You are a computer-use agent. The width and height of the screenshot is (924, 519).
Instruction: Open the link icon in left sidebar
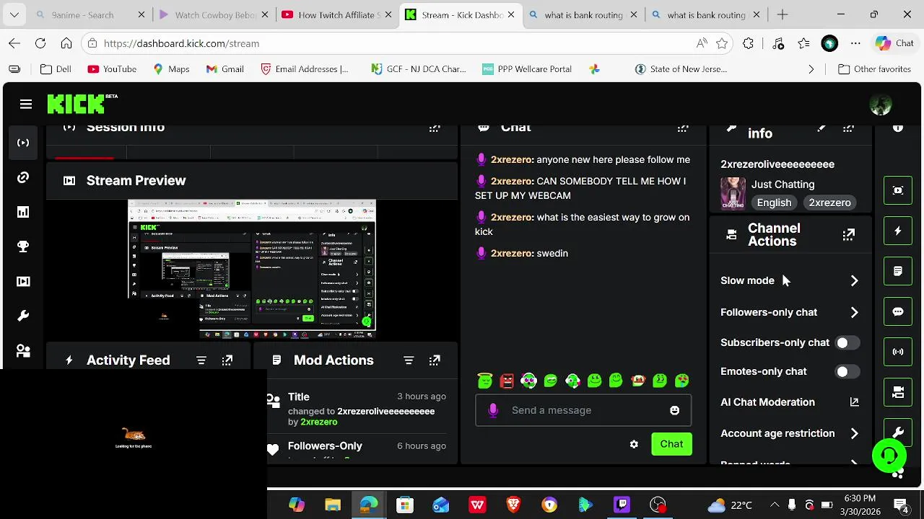pos(23,177)
